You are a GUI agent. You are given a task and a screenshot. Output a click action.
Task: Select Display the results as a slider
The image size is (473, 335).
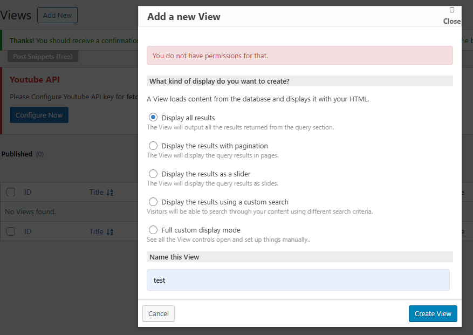tap(153, 174)
